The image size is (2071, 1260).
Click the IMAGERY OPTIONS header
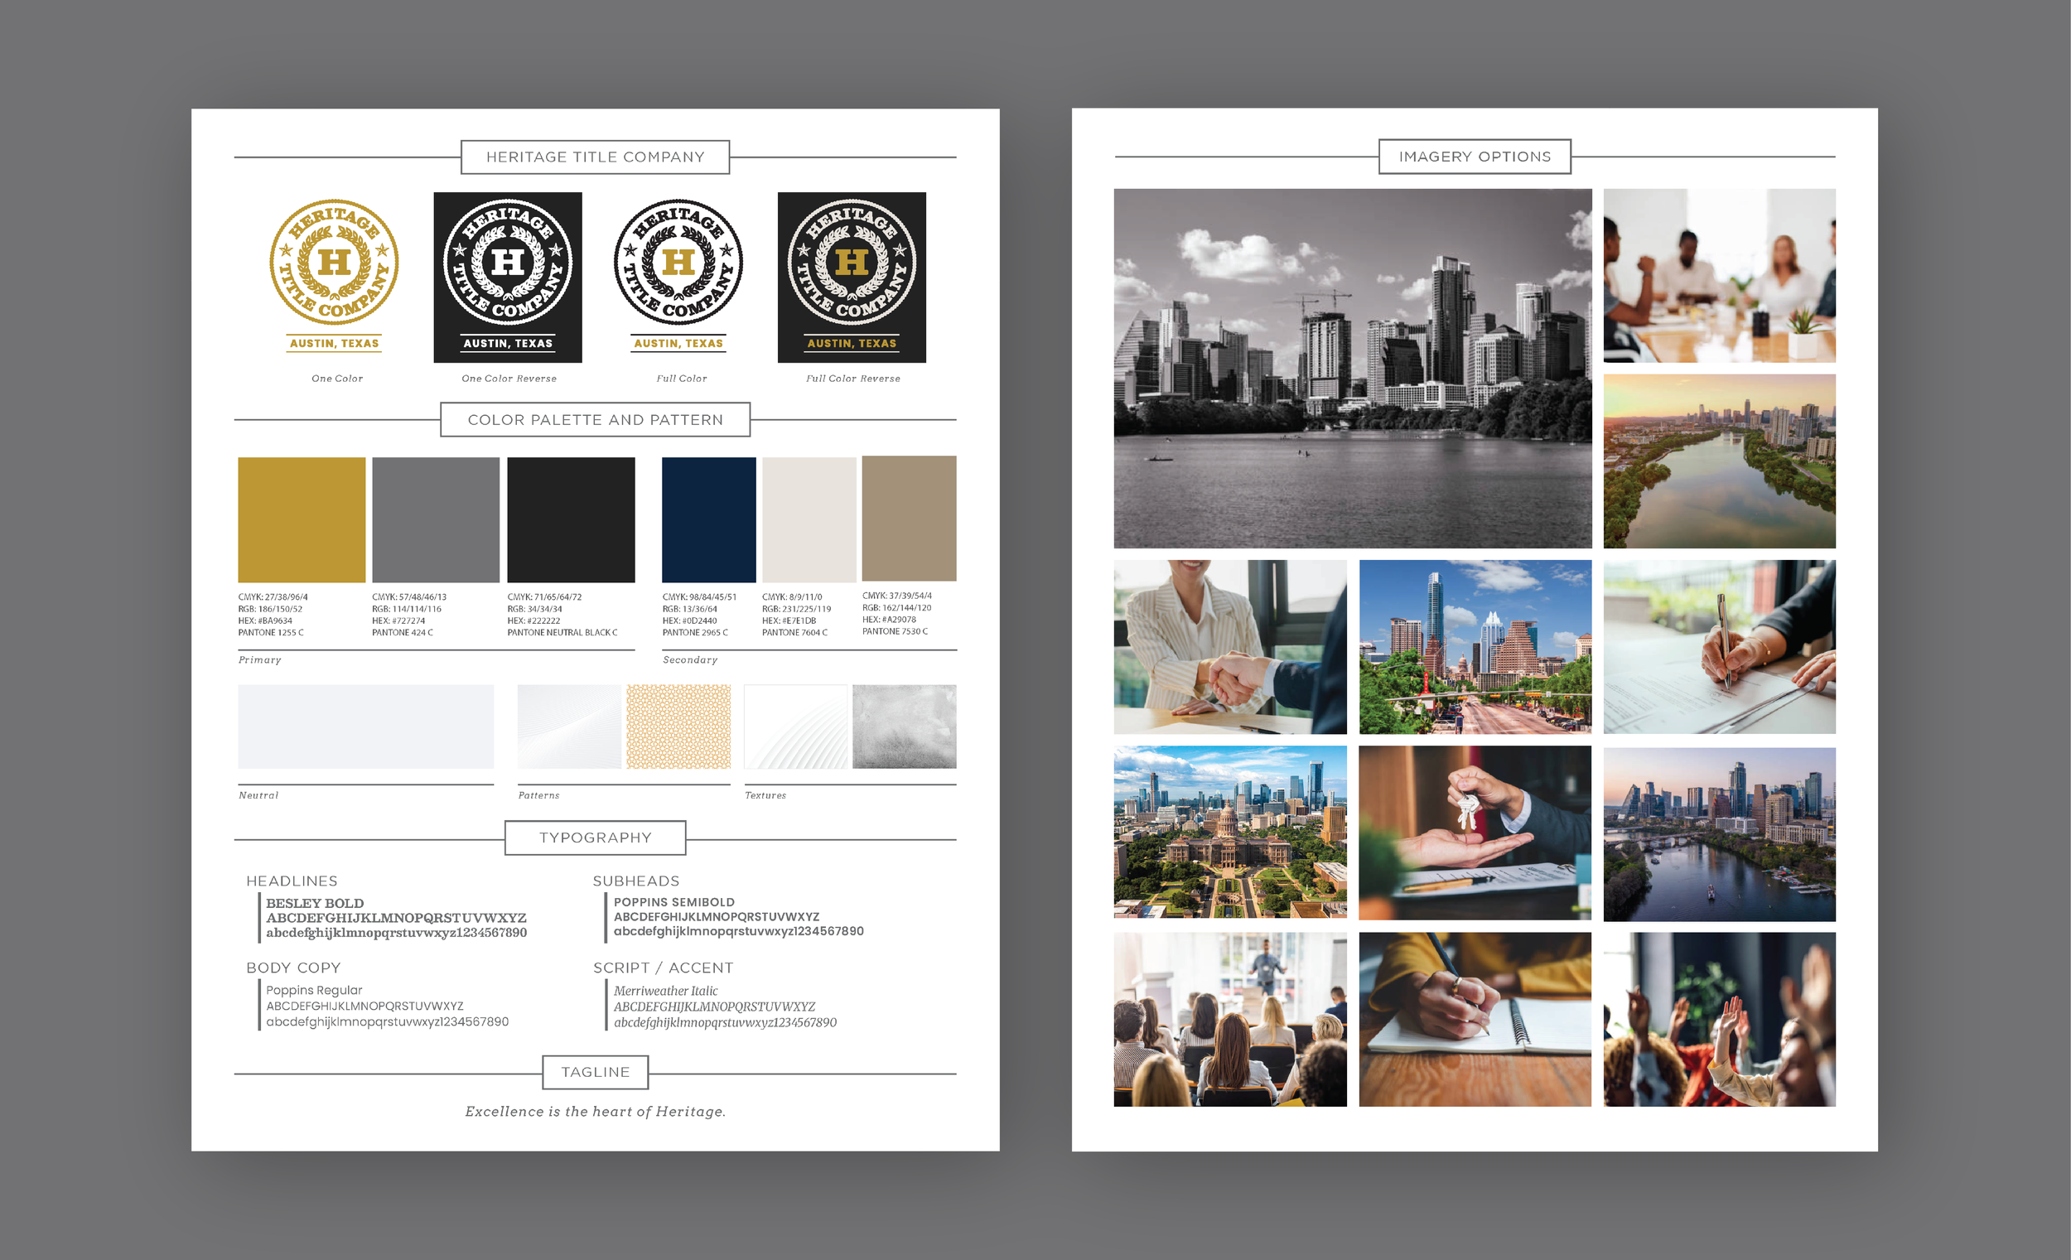pos(1475,157)
